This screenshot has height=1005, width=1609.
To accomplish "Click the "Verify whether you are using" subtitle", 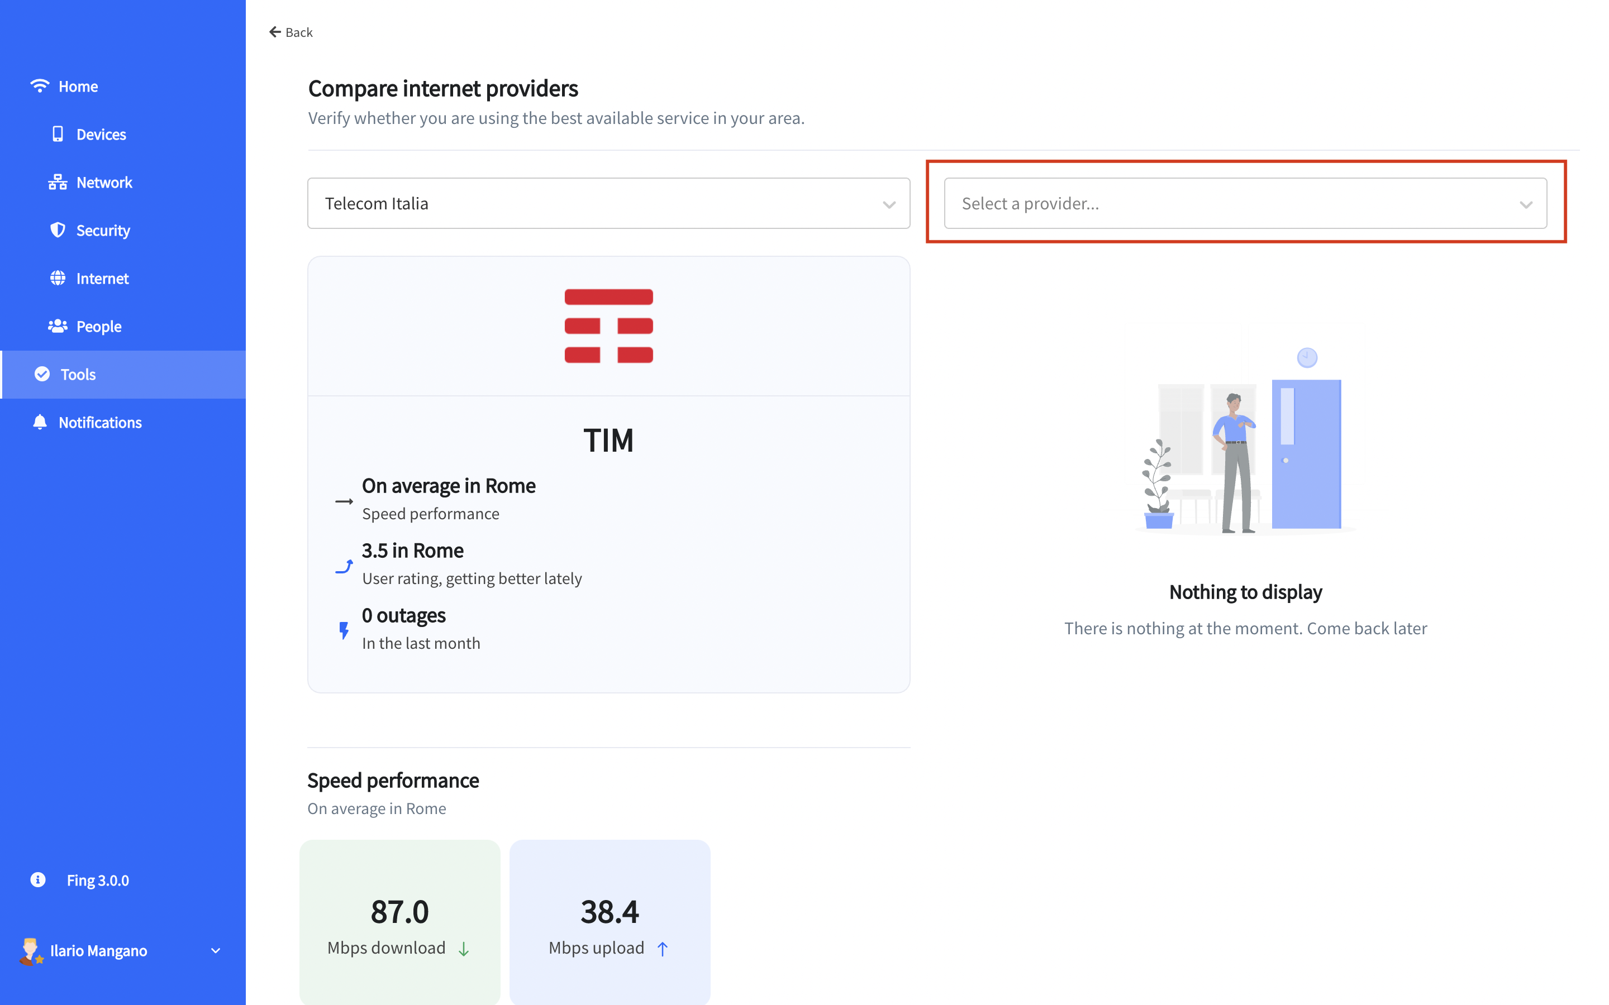I will [556, 118].
